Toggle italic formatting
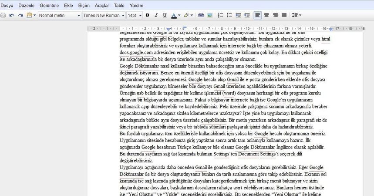 (156, 15)
